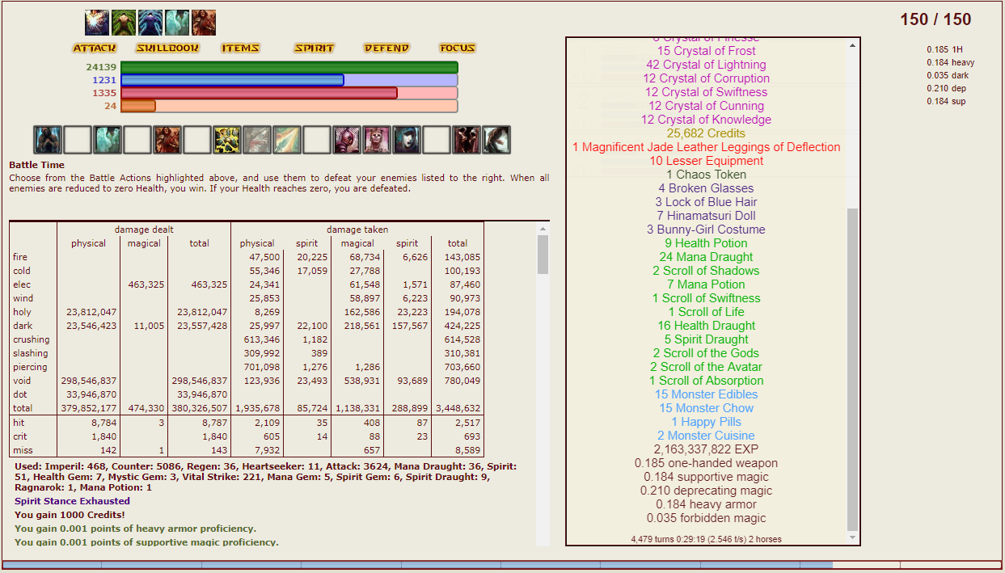Choose the Defend action
The width and height of the screenshot is (1005, 573).
coord(386,48)
